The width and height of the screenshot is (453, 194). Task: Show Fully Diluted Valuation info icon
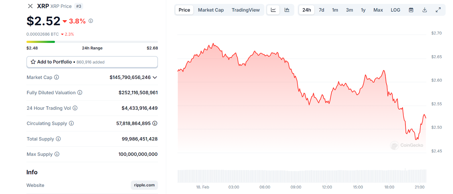coord(80,92)
